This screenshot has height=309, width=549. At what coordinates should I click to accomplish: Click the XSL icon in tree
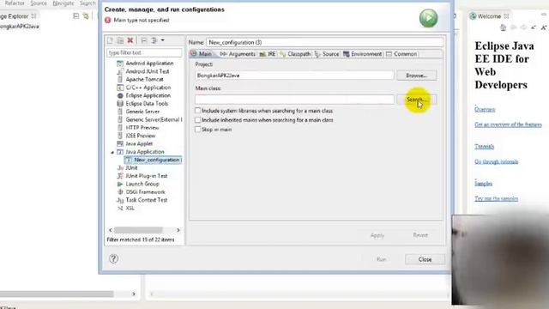(120, 209)
